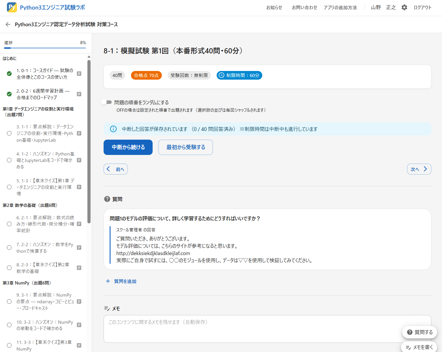The height and width of the screenshot is (352, 442).
Task: Click the 合格点 70点 badge
Action: point(146,75)
